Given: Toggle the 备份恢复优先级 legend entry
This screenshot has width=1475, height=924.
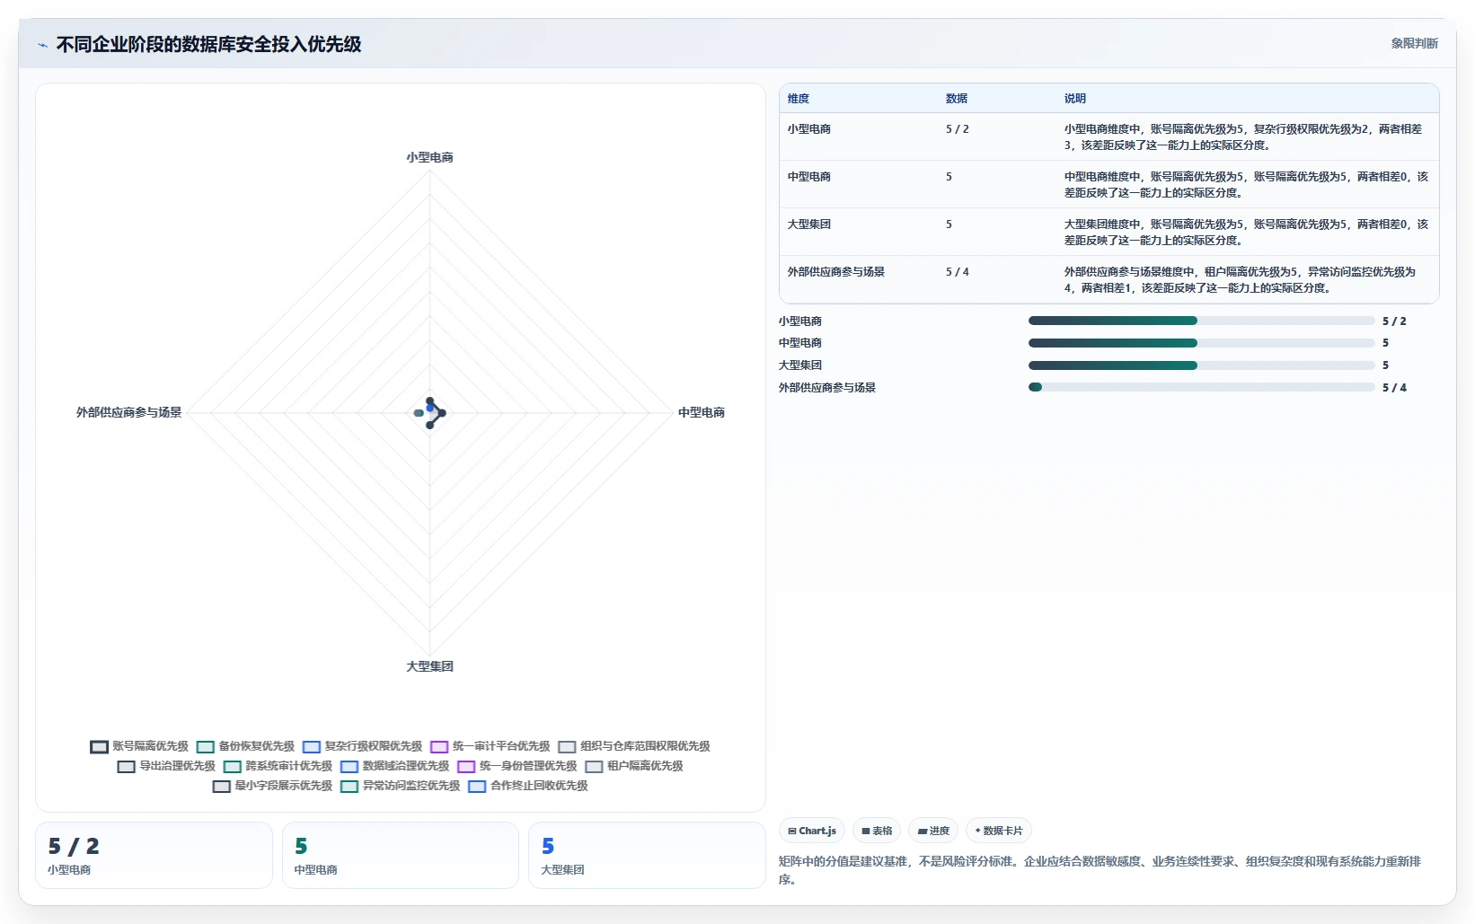Looking at the screenshot, I should (x=245, y=746).
